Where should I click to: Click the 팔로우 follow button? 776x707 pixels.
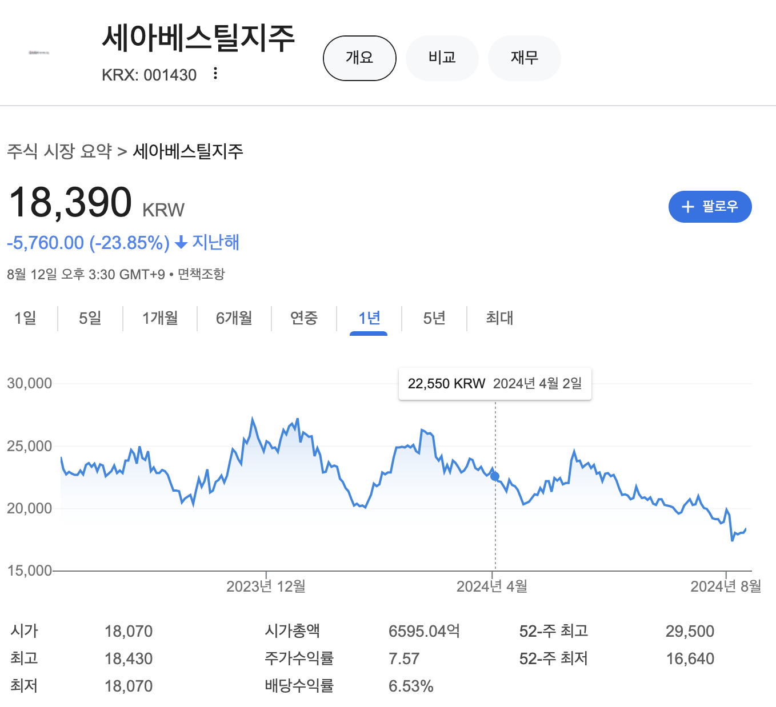[x=710, y=207]
